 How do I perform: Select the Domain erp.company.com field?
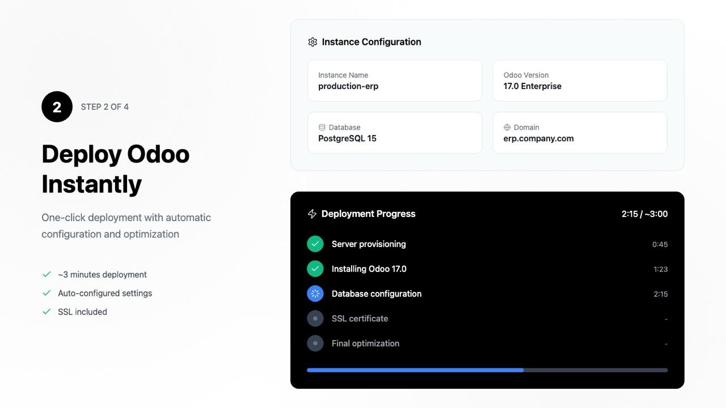(x=580, y=133)
